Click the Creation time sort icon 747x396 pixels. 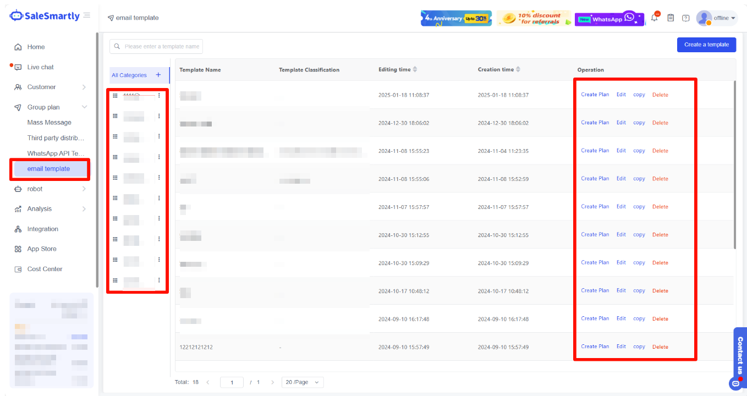518,69
